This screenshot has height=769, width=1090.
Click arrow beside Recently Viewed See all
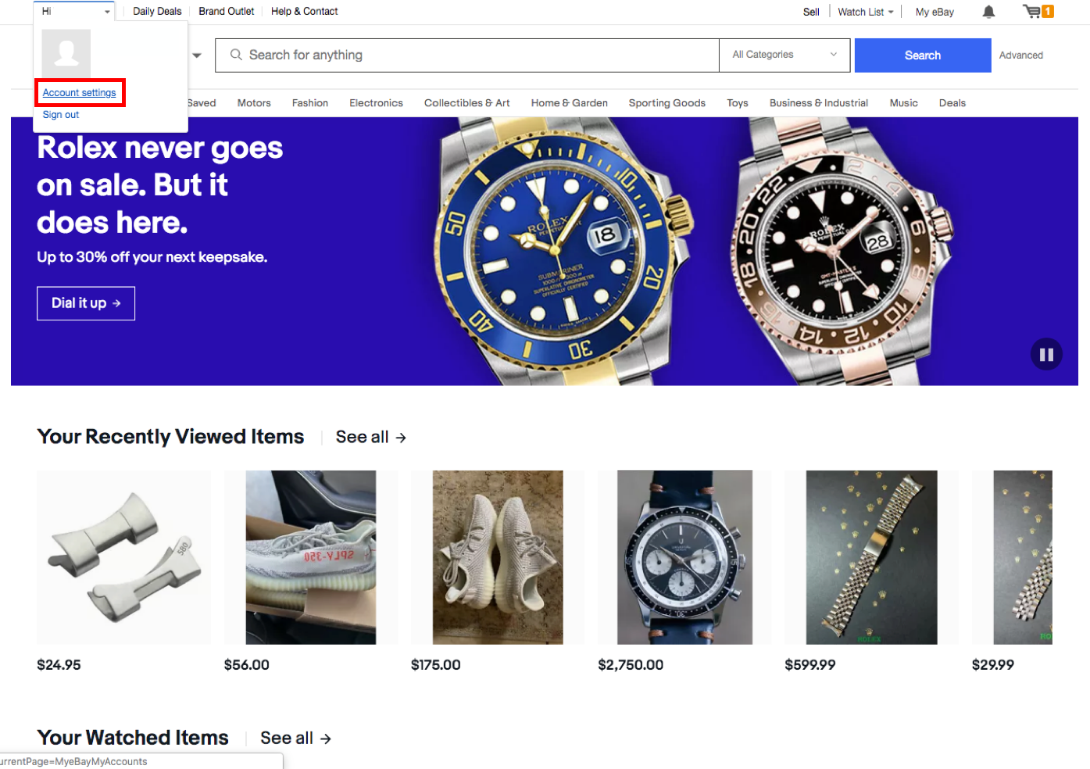(401, 438)
